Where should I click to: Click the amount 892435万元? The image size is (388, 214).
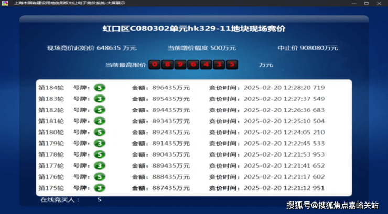171,132
